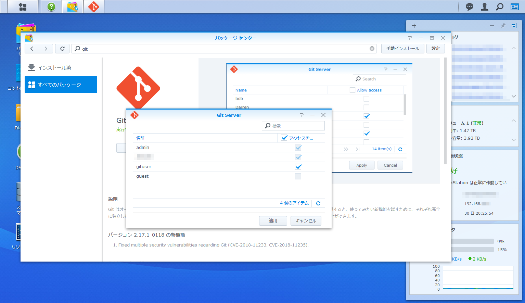Click Cancel in the Git Server dialog
Screen dimensions: 525x303
click(306, 221)
